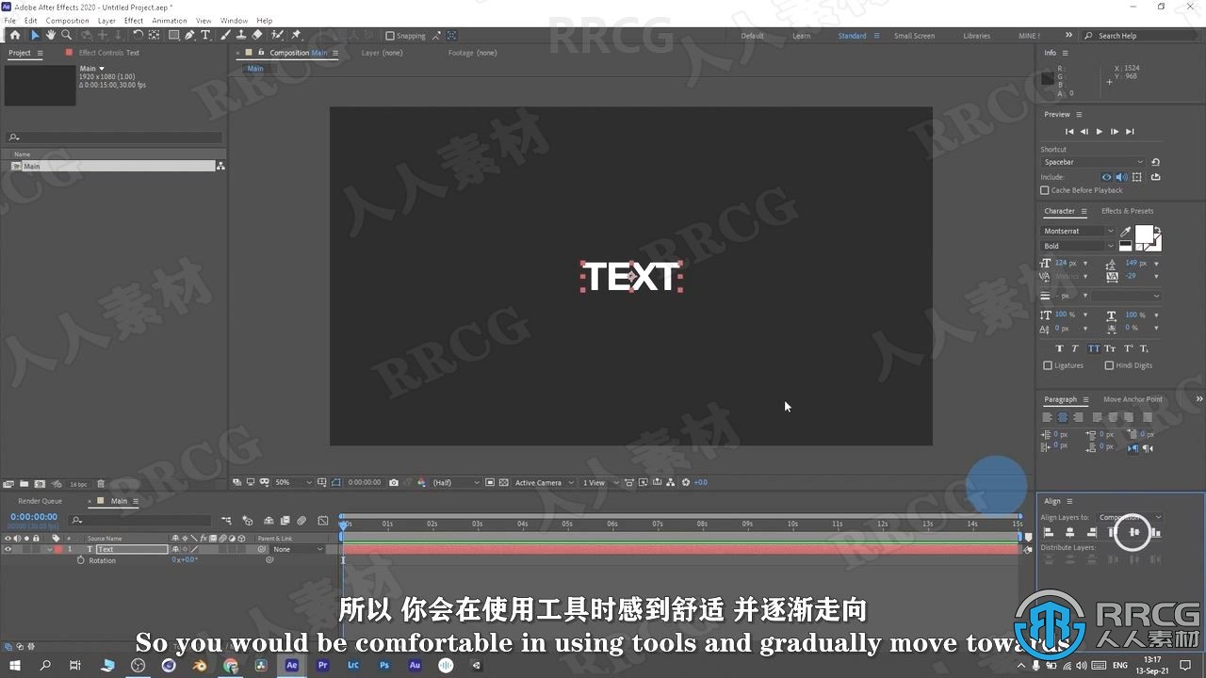Switch to the Effects & Presets tab
1206x678 pixels.
[1127, 211]
